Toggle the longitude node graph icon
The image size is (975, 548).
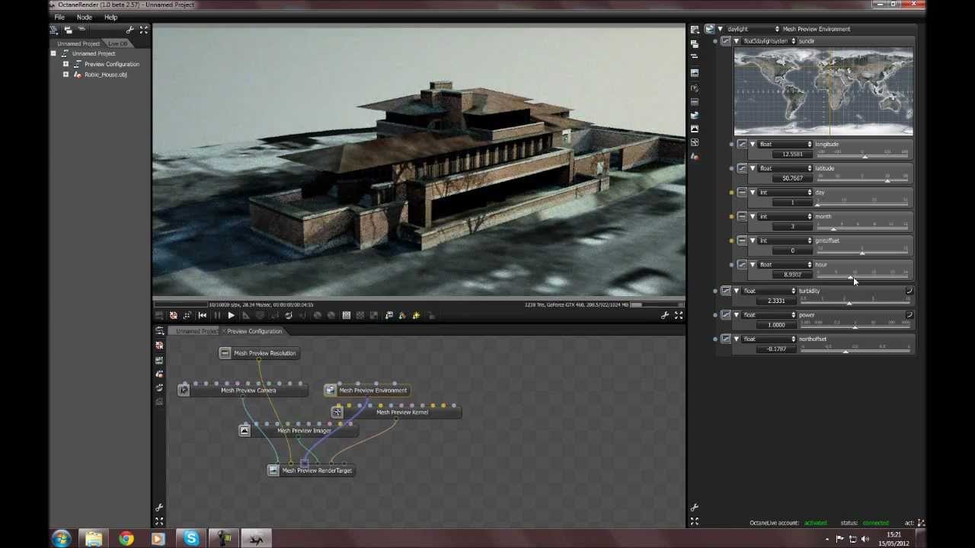[x=742, y=145]
